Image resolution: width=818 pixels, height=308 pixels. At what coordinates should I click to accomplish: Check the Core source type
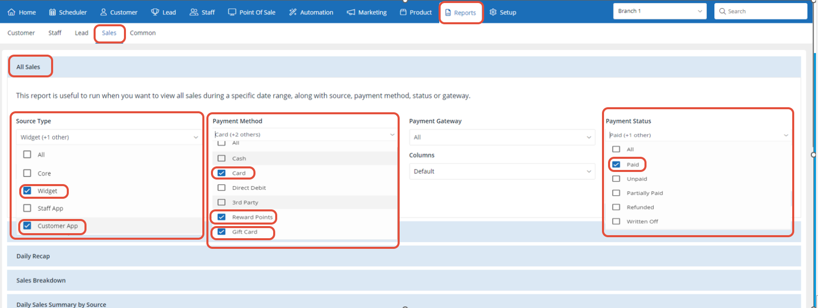(27, 173)
